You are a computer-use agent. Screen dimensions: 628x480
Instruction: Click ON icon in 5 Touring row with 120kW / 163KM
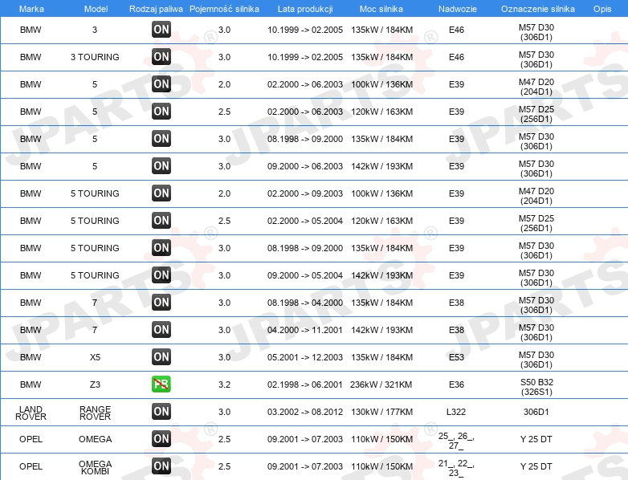pos(161,221)
